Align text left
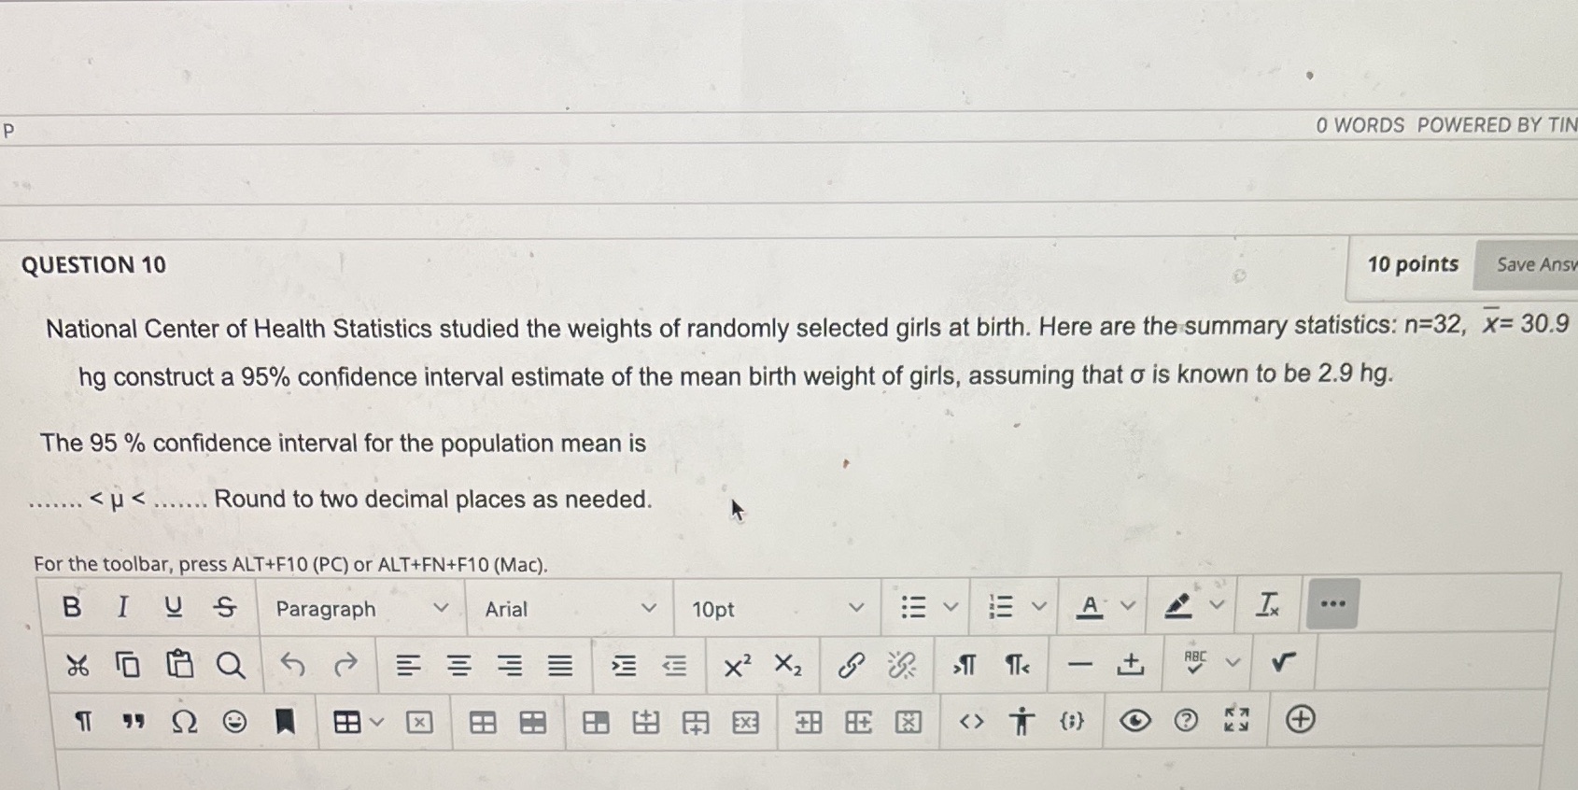The width and height of the screenshot is (1578, 790). click(407, 666)
